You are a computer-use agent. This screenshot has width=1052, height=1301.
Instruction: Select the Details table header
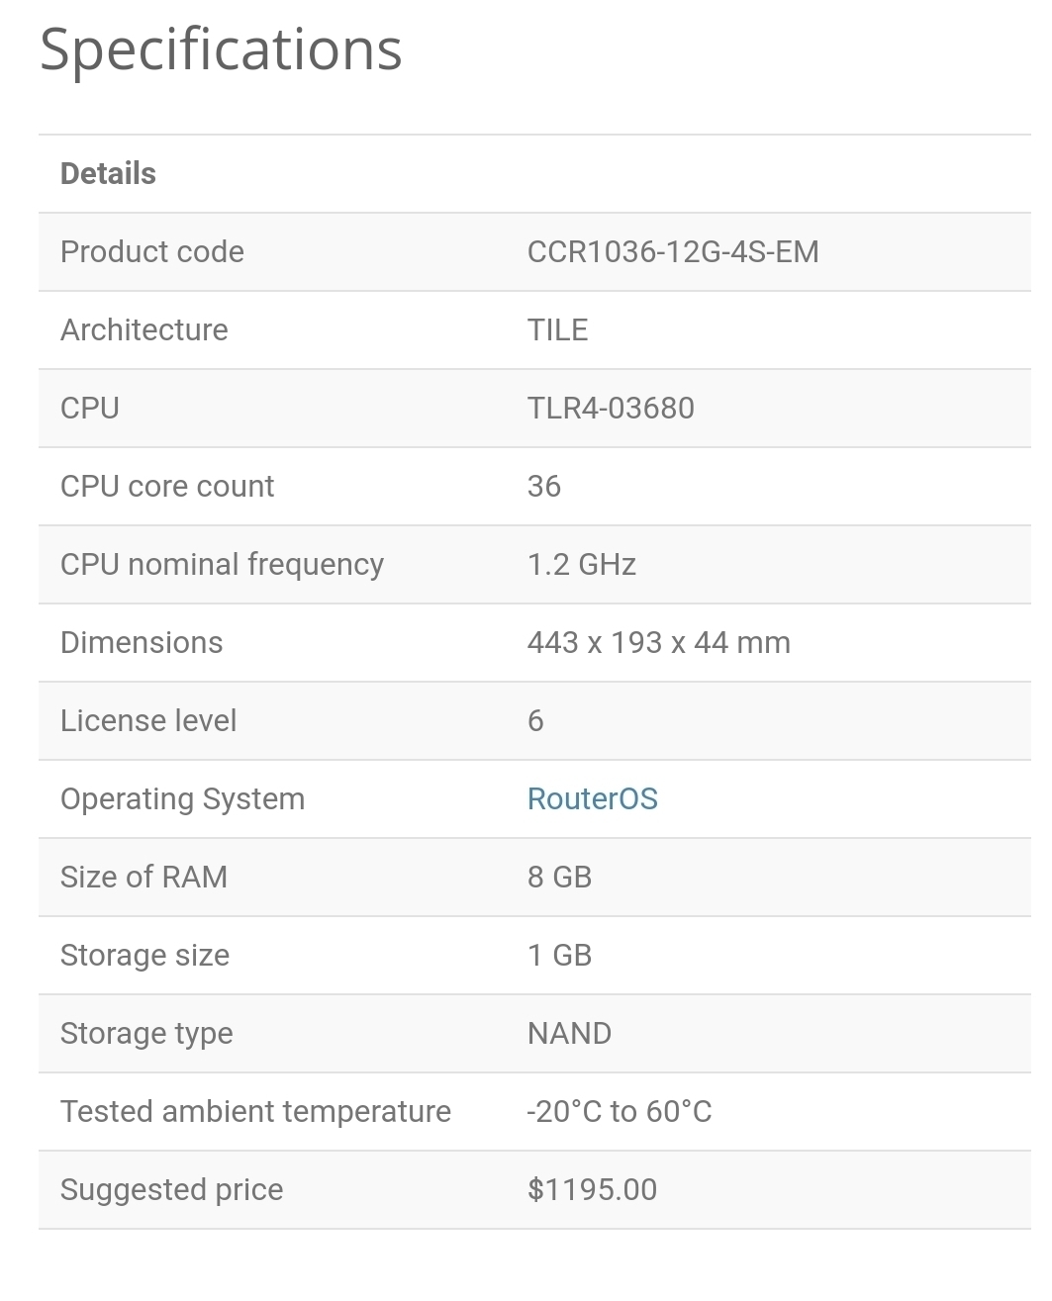(108, 173)
